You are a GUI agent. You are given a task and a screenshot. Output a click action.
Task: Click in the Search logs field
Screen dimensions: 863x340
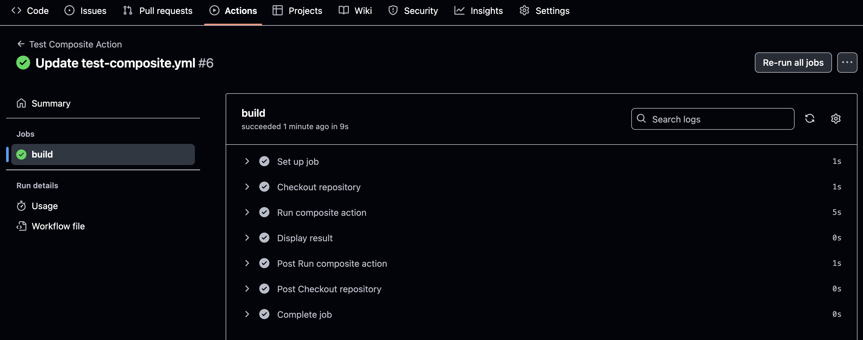717,119
